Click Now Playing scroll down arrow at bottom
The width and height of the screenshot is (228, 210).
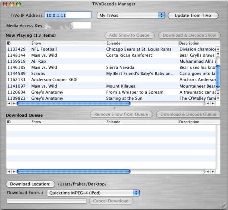218,98
